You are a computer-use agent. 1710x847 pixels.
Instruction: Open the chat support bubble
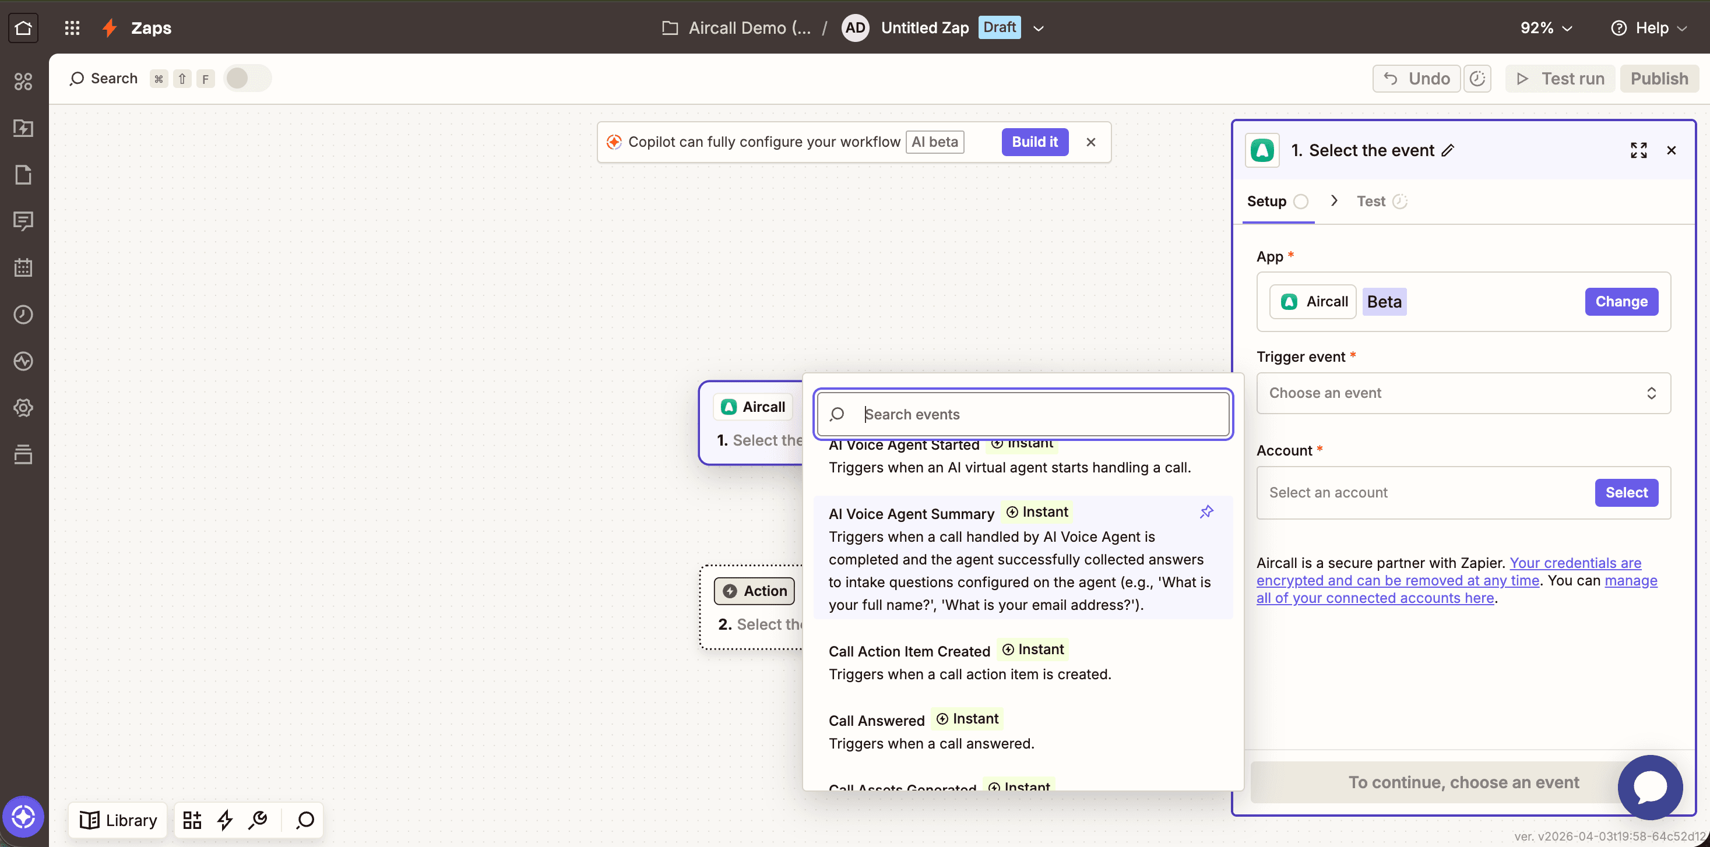click(x=1649, y=786)
